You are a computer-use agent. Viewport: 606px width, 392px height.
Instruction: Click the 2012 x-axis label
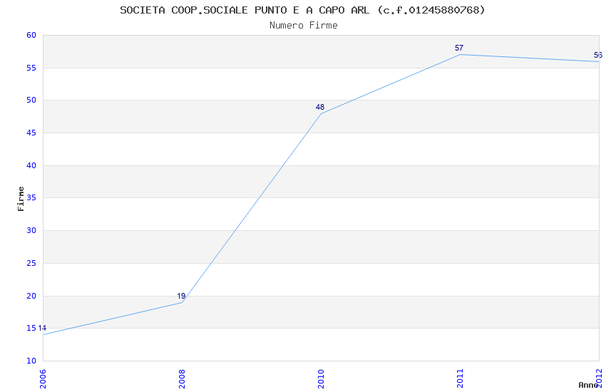click(599, 376)
